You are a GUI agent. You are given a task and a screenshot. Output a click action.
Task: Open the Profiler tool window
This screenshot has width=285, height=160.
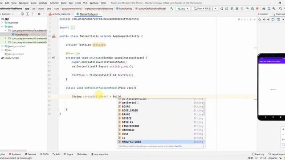[x=82, y=154]
